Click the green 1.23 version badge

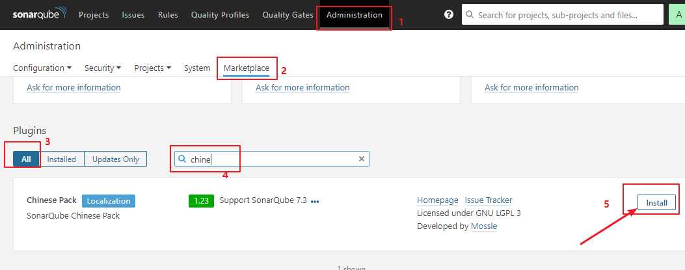202,201
